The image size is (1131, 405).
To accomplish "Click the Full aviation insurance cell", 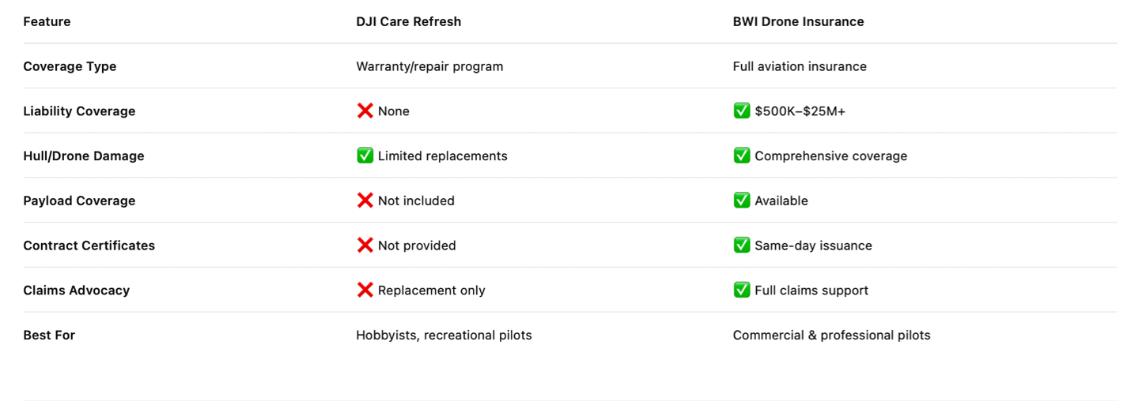I will point(800,66).
